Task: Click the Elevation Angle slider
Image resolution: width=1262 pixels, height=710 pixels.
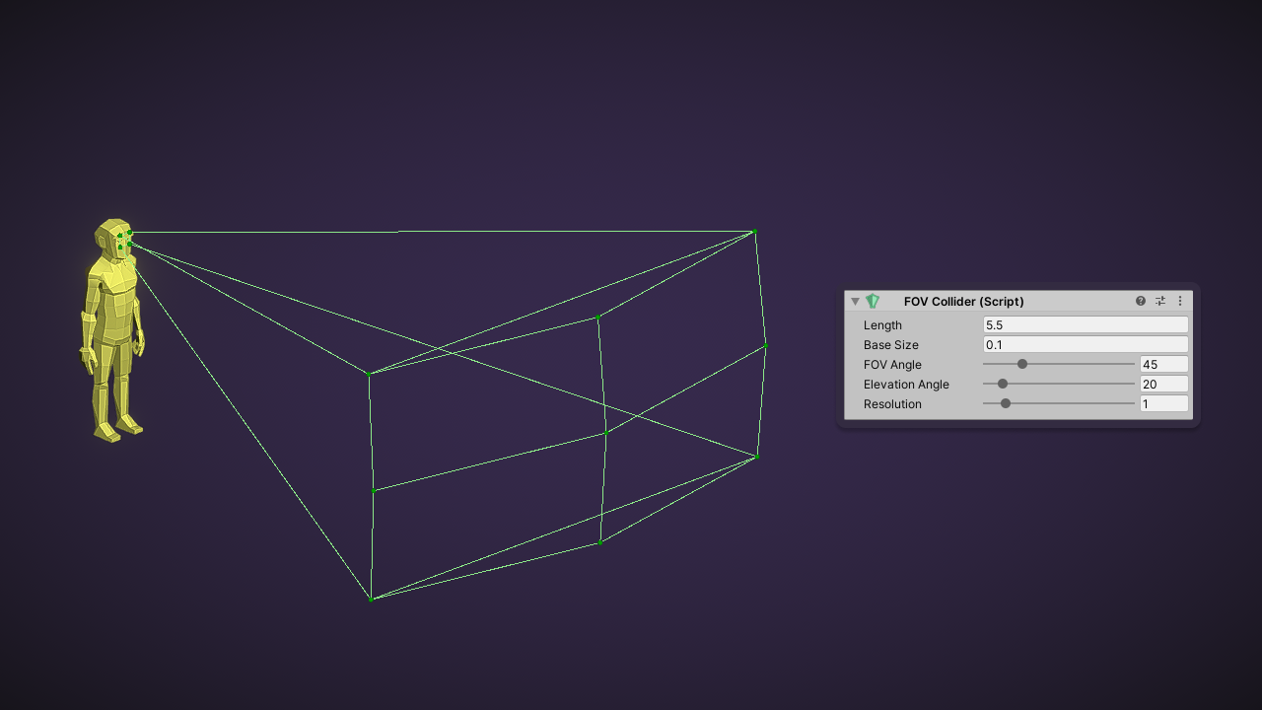Action: tap(1059, 384)
